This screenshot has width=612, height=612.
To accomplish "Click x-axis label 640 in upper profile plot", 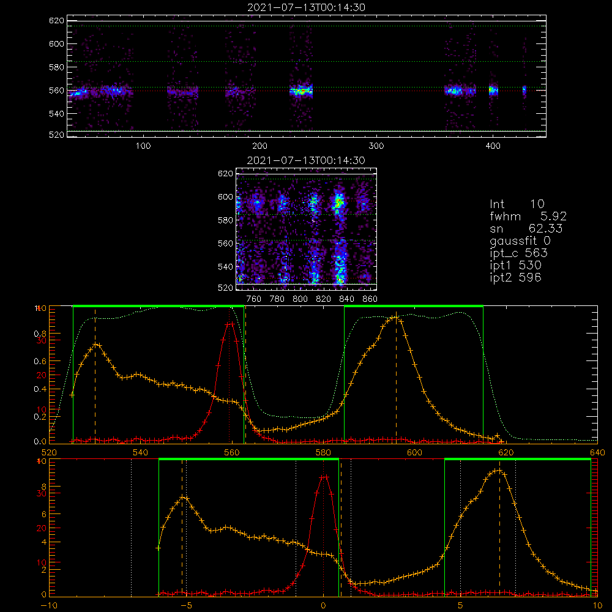I will (x=597, y=452).
